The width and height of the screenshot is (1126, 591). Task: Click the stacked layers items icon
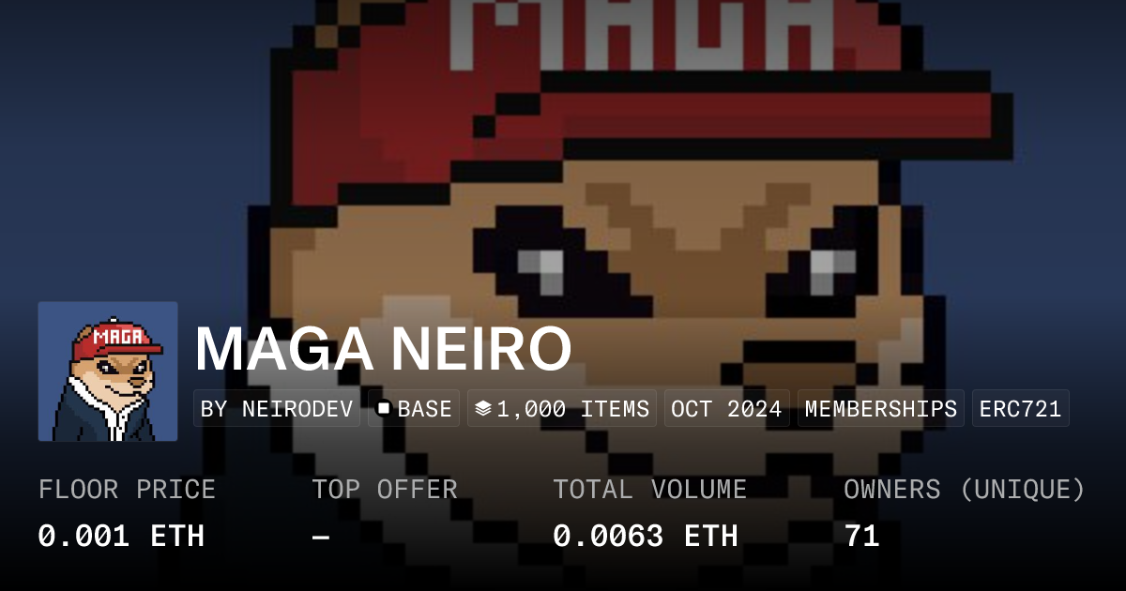(x=483, y=409)
